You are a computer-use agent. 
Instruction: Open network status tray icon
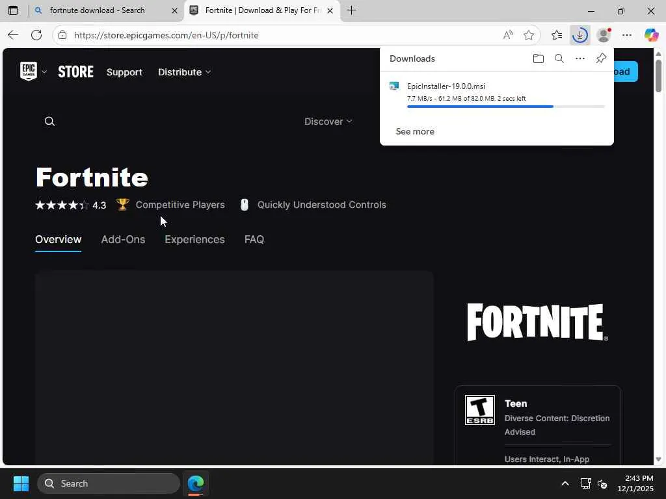tap(585, 483)
